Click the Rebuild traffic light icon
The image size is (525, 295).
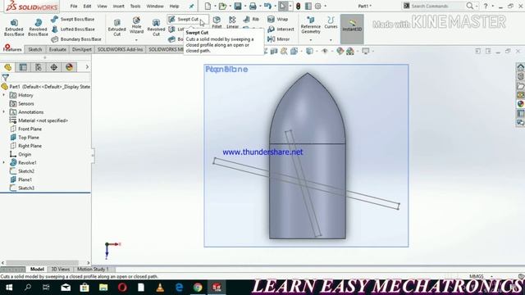(298, 6)
